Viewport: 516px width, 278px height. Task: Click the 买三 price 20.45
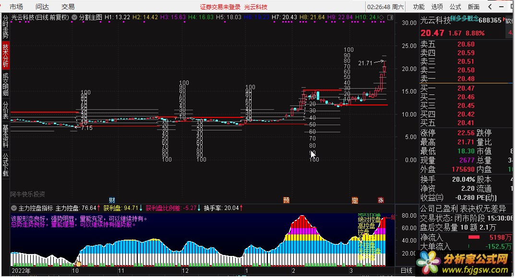[466, 105]
